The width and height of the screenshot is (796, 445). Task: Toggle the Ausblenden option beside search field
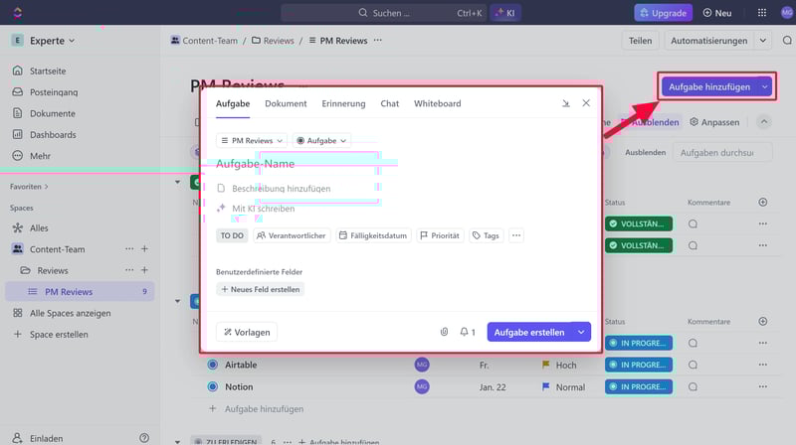(645, 152)
